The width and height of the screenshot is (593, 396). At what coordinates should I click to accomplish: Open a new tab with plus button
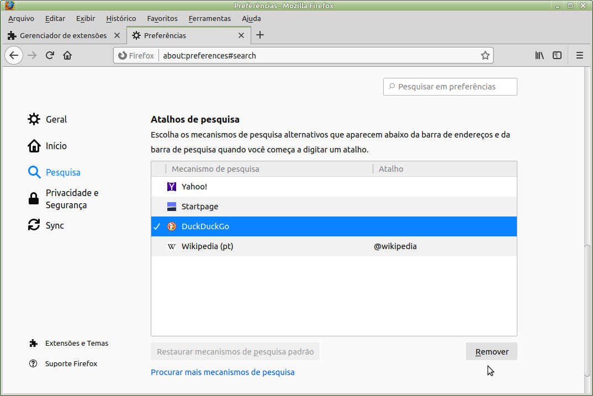[260, 35]
